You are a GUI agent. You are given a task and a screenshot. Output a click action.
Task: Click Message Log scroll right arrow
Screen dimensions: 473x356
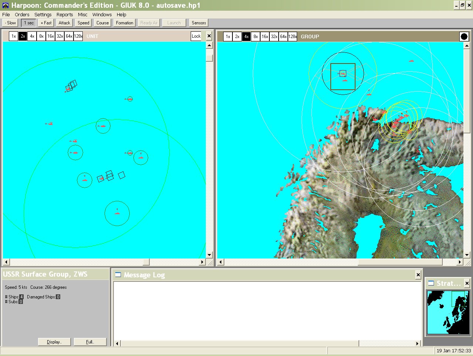(418, 343)
